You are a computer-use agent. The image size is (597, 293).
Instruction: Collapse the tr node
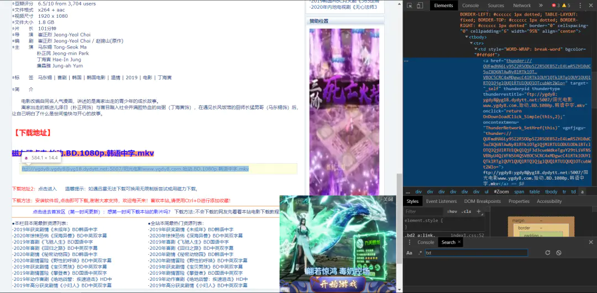coord(471,44)
